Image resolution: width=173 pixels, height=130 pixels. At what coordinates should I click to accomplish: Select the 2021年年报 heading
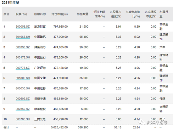[10, 3]
